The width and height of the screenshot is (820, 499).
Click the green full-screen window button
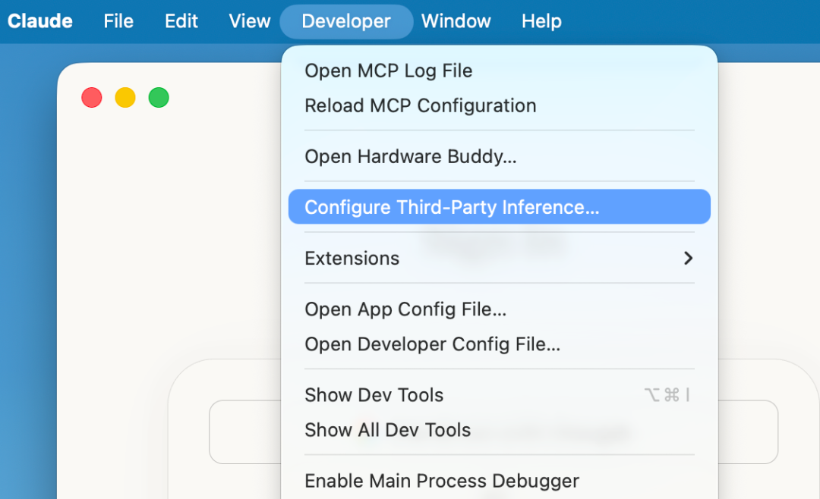159,98
